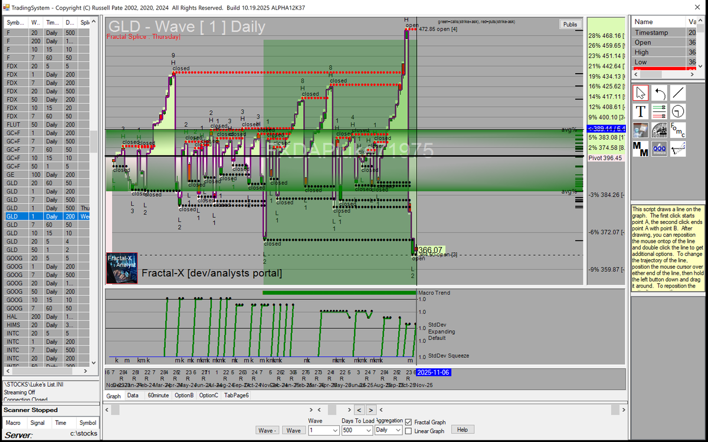Click the clock circle tool icon
The width and height of the screenshot is (708, 442).
tap(678, 111)
